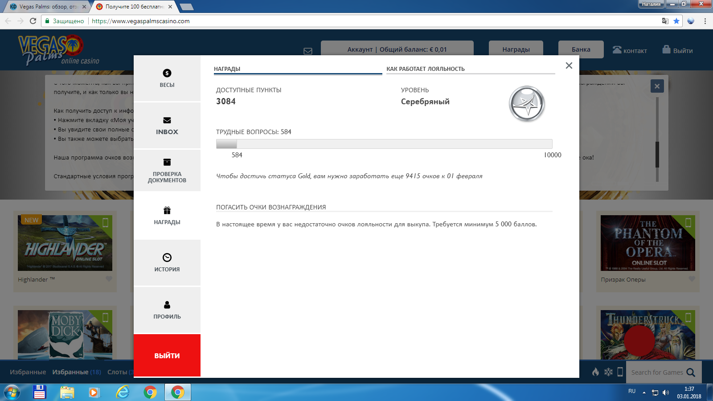Open Internet Explorer from the taskbar
Viewport: 713px width, 401px height.
pos(123,393)
